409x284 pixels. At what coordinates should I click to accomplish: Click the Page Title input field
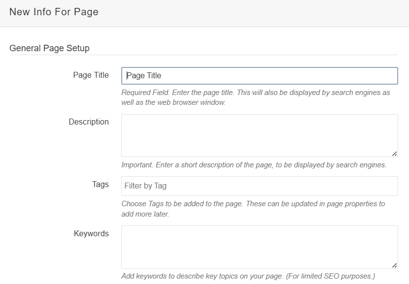[259, 76]
